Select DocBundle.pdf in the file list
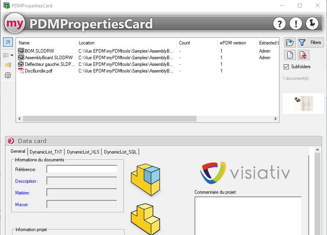 click(38, 71)
